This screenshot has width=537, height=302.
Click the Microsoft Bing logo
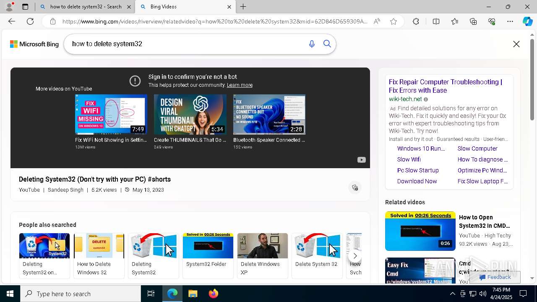coord(34,44)
